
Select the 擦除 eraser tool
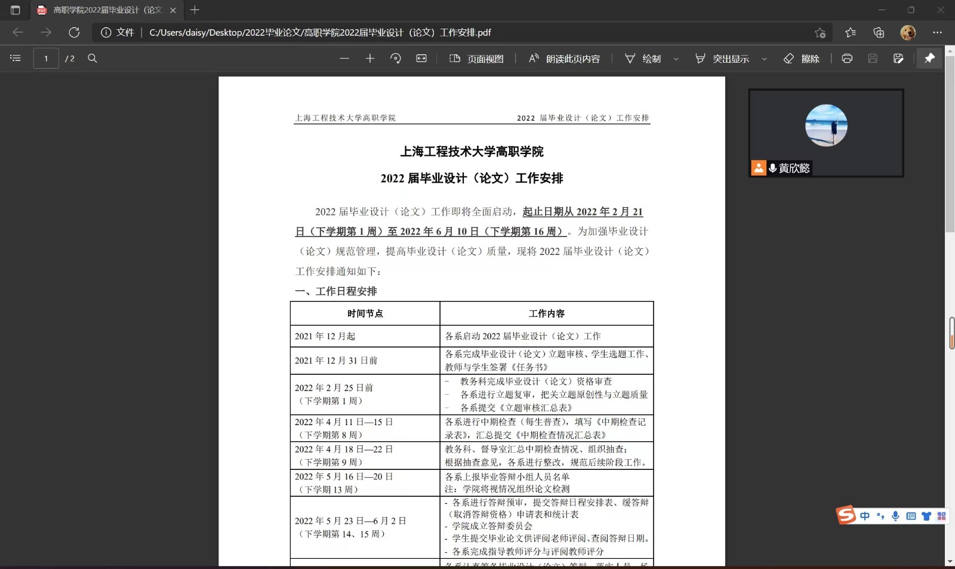pyautogui.click(x=802, y=59)
